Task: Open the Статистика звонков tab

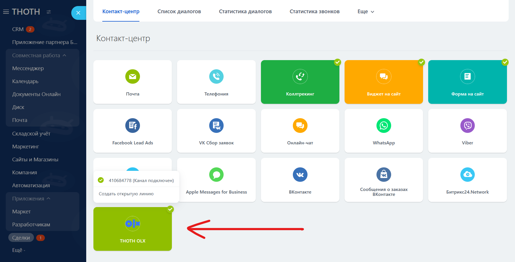Action: (314, 12)
